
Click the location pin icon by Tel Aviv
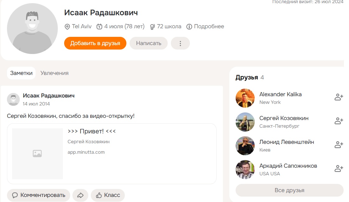point(67,27)
